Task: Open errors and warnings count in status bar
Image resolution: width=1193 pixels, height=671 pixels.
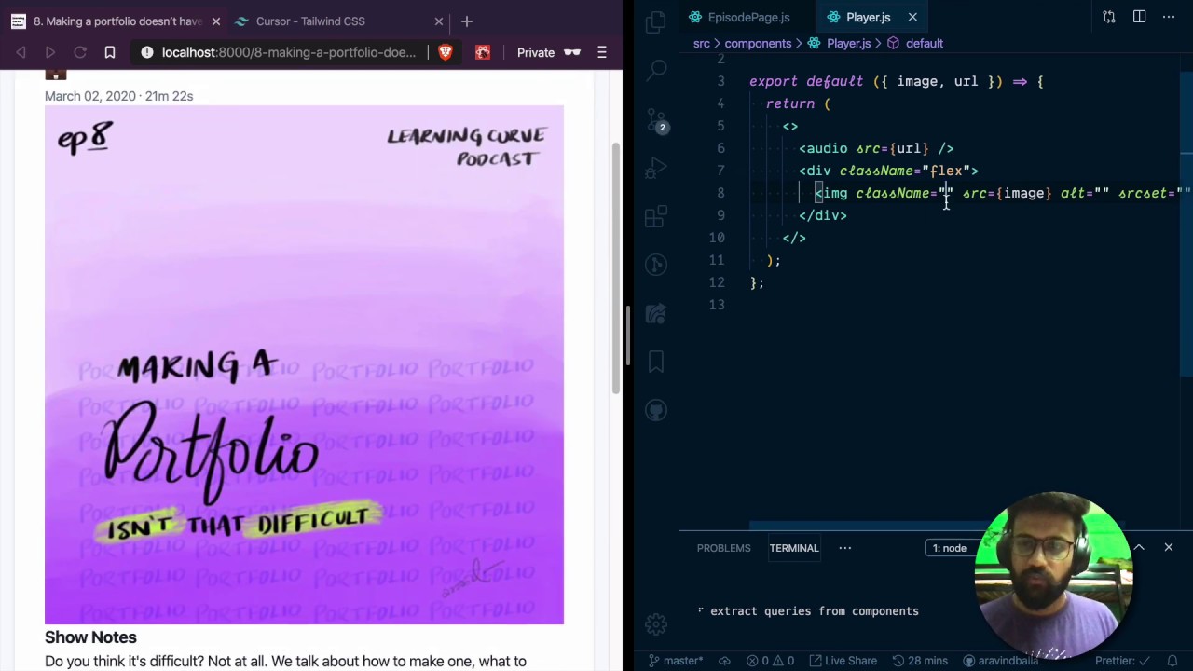Action: 772,661
